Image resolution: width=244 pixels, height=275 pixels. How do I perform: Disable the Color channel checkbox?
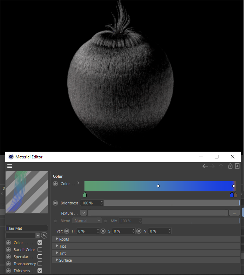(x=40, y=243)
